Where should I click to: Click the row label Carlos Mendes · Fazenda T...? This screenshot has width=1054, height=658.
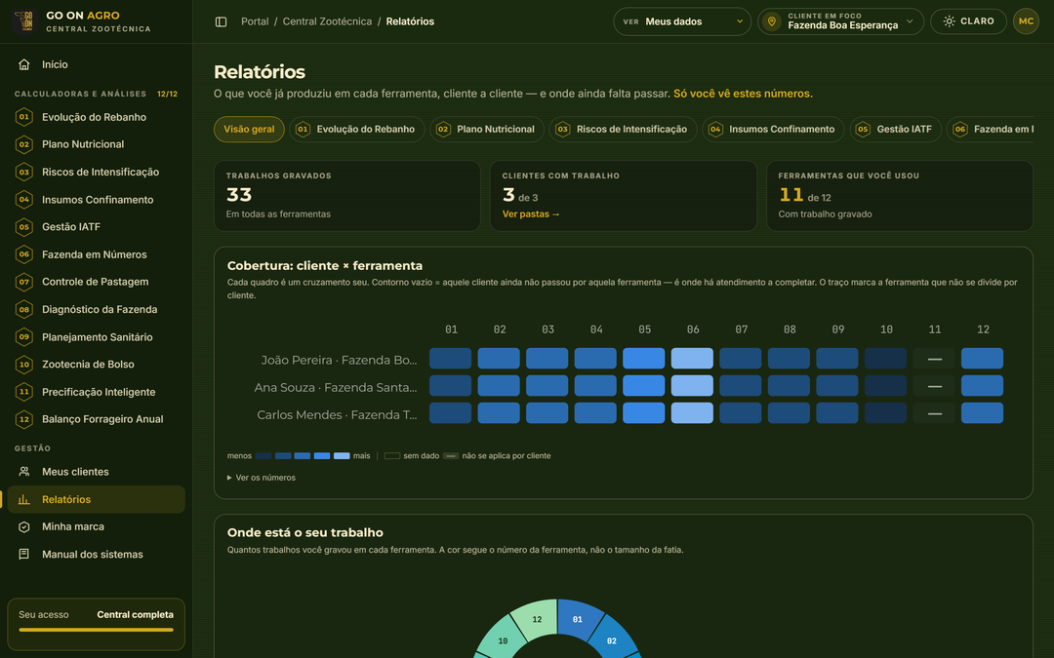337,415
